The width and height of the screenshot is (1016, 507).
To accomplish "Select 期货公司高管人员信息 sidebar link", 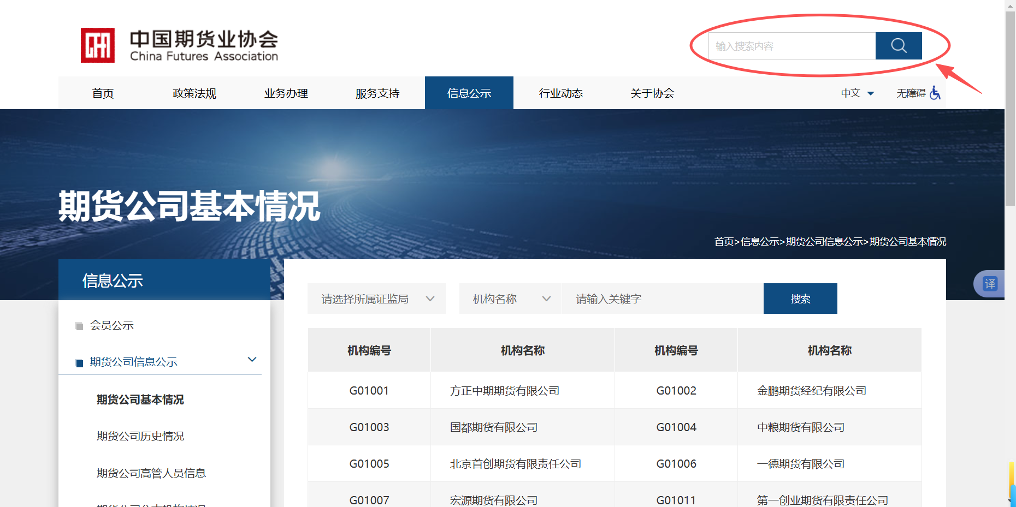I will pos(151,473).
